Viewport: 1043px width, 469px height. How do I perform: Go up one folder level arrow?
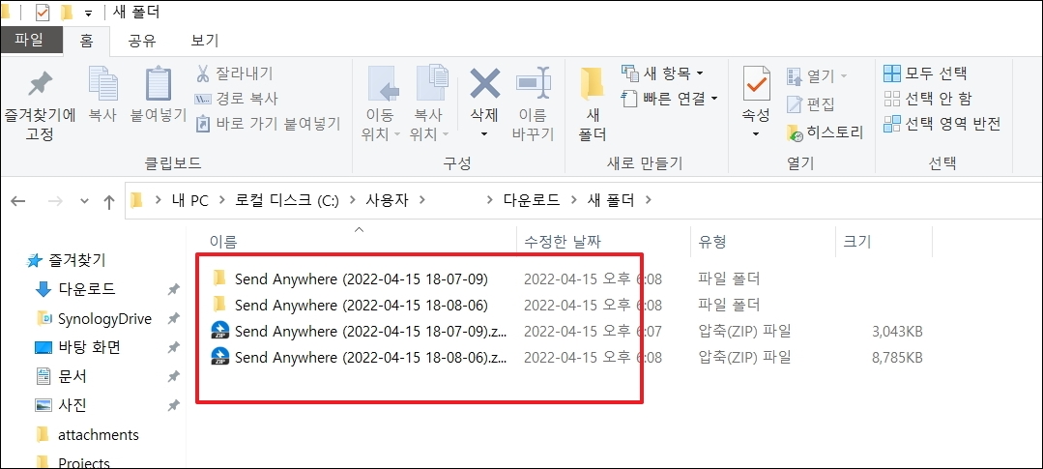pyautogui.click(x=110, y=201)
